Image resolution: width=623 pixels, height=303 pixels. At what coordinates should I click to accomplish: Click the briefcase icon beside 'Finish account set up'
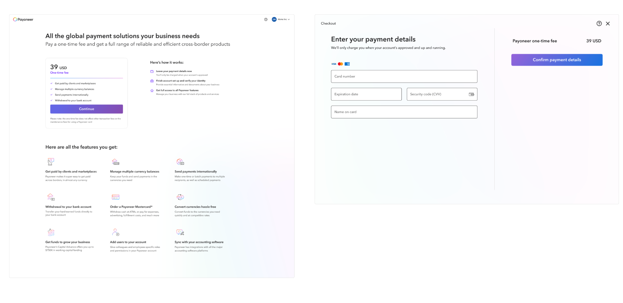[152, 81]
